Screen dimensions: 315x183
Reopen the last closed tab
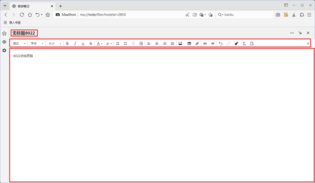click(37, 15)
